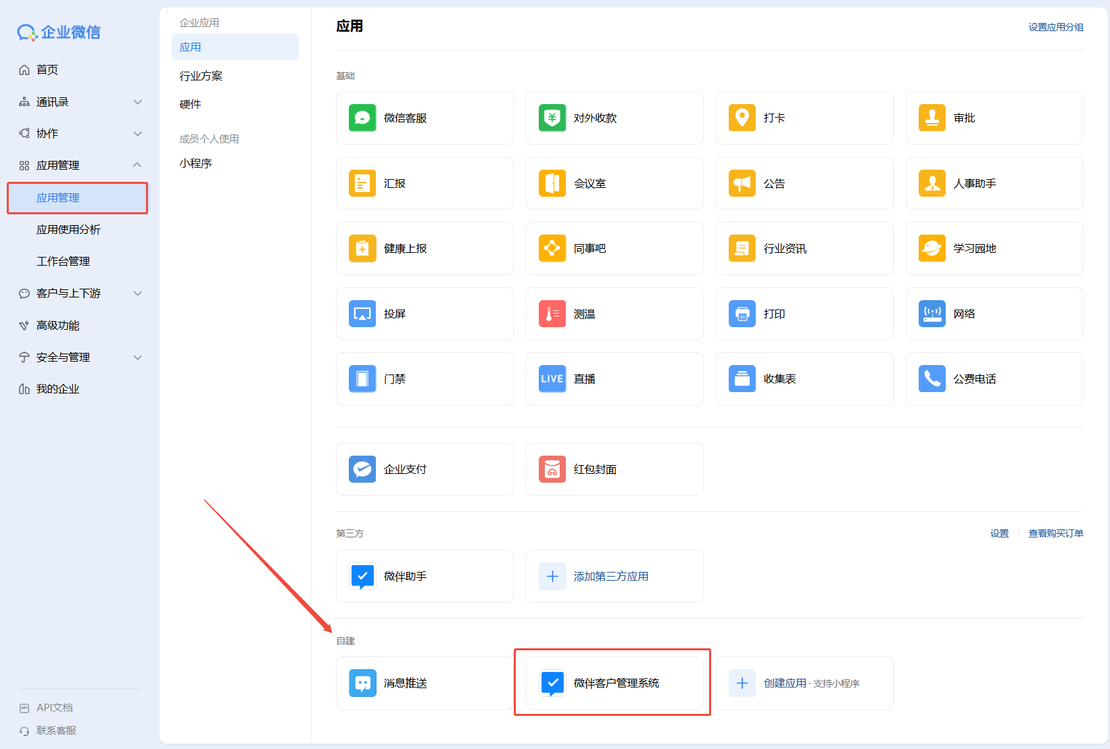Click the 微伴客户管理系统 label
This screenshot has height=749, width=1110.
[617, 683]
